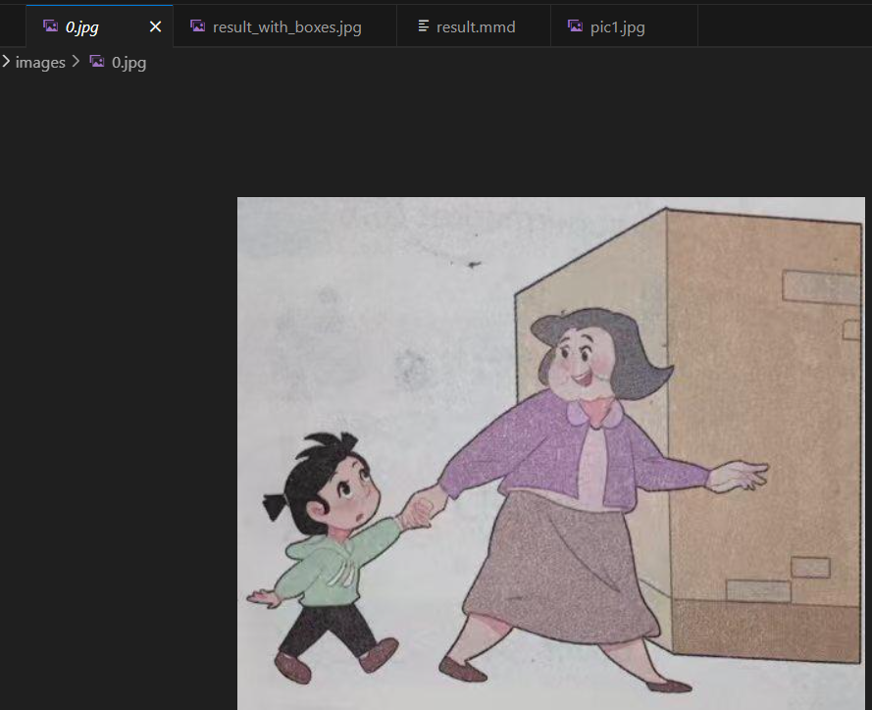The height and width of the screenshot is (710, 872).
Task: Select the image icon on the 0.jpg tab
Action: coord(51,25)
